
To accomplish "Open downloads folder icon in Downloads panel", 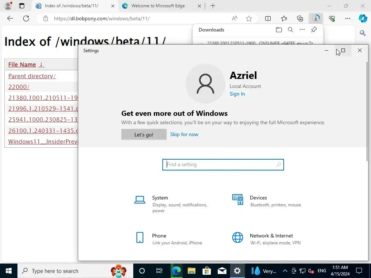I will tap(279, 30).
